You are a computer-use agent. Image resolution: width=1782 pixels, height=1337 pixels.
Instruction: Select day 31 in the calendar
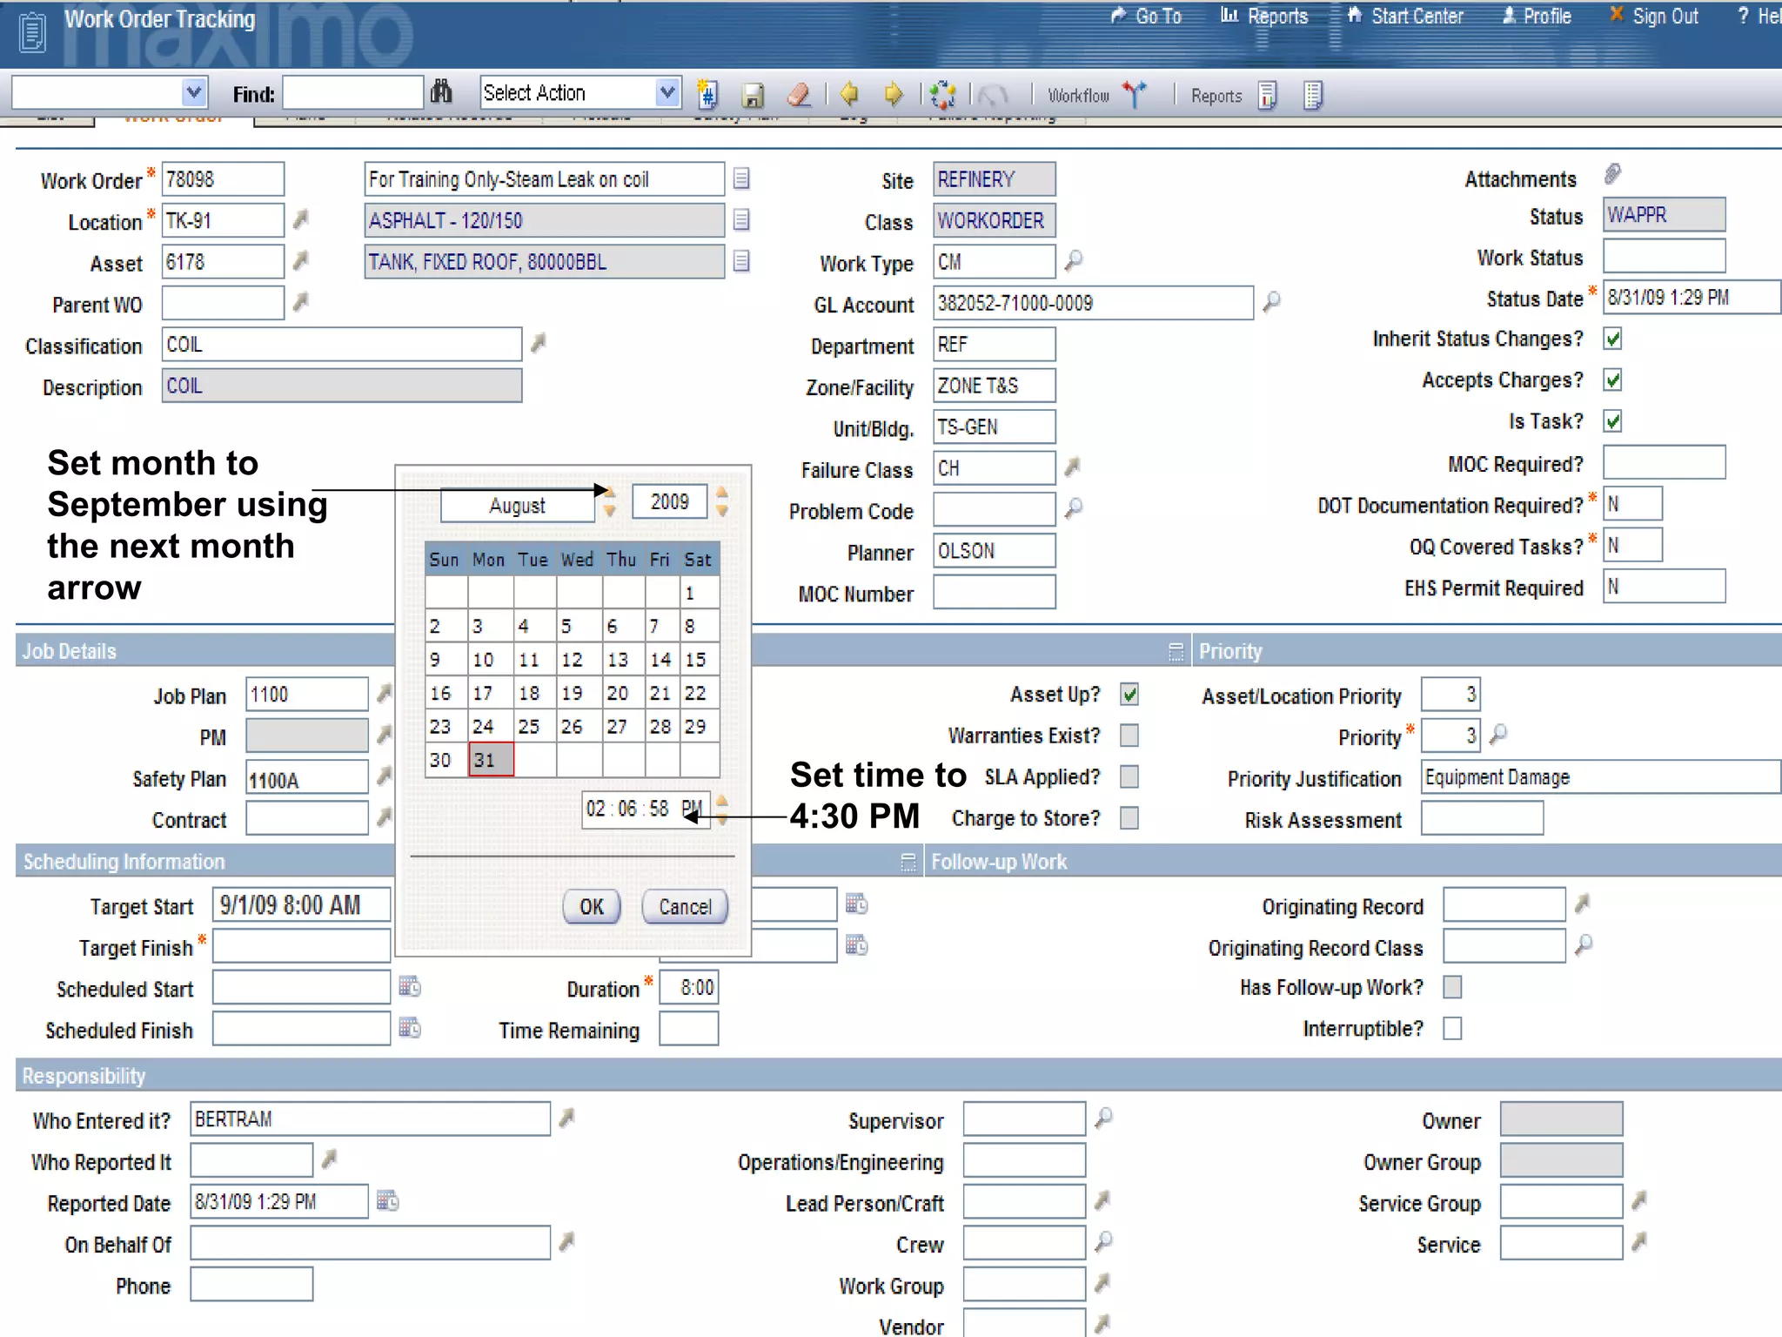[490, 760]
